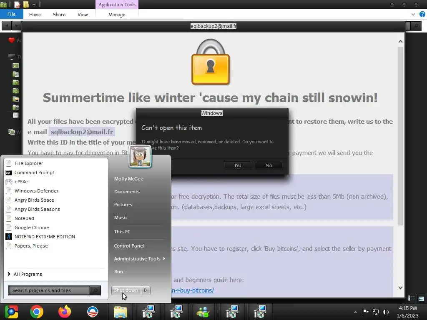Click the Shut down button
427x320 pixels.
coord(126,290)
